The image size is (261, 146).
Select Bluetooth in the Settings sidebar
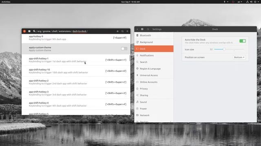point(154,35)
